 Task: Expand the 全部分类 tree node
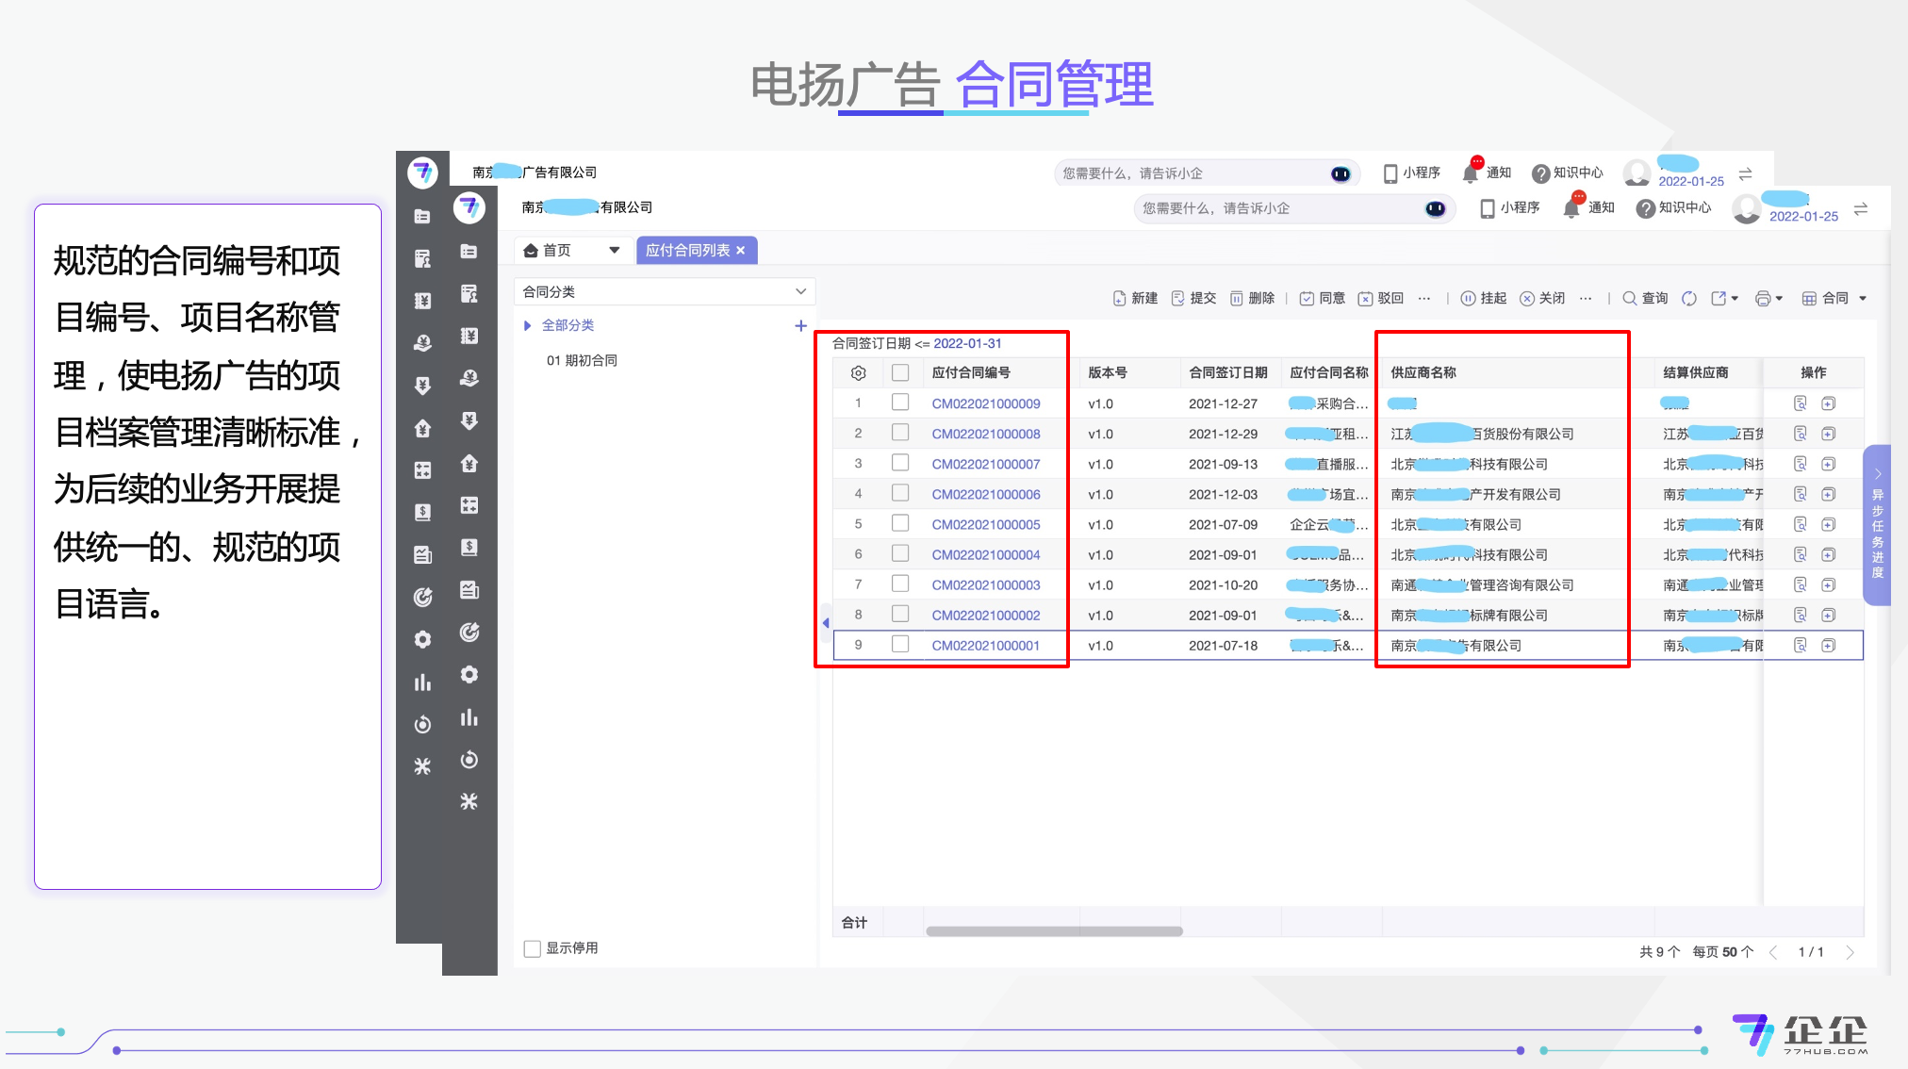(x=528, y=325)
